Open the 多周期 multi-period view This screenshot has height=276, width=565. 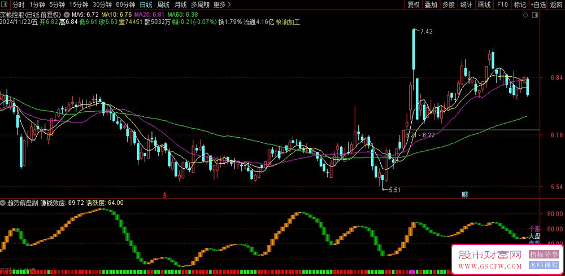coord(200,5)
